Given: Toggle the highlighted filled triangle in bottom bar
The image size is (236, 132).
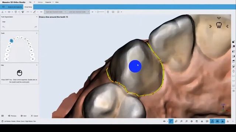Looking at the screenshot, I should (223, 121).
